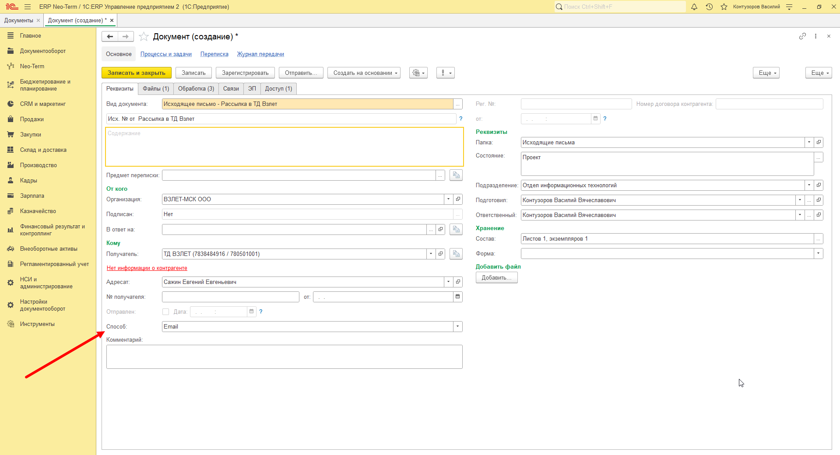Switch to the Доступ (1) tab
Viewport: 840px width, 455px height.
278,89
